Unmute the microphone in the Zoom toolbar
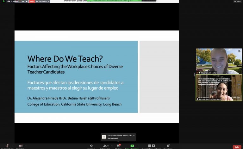243x149 pixels. pos(7,146)
